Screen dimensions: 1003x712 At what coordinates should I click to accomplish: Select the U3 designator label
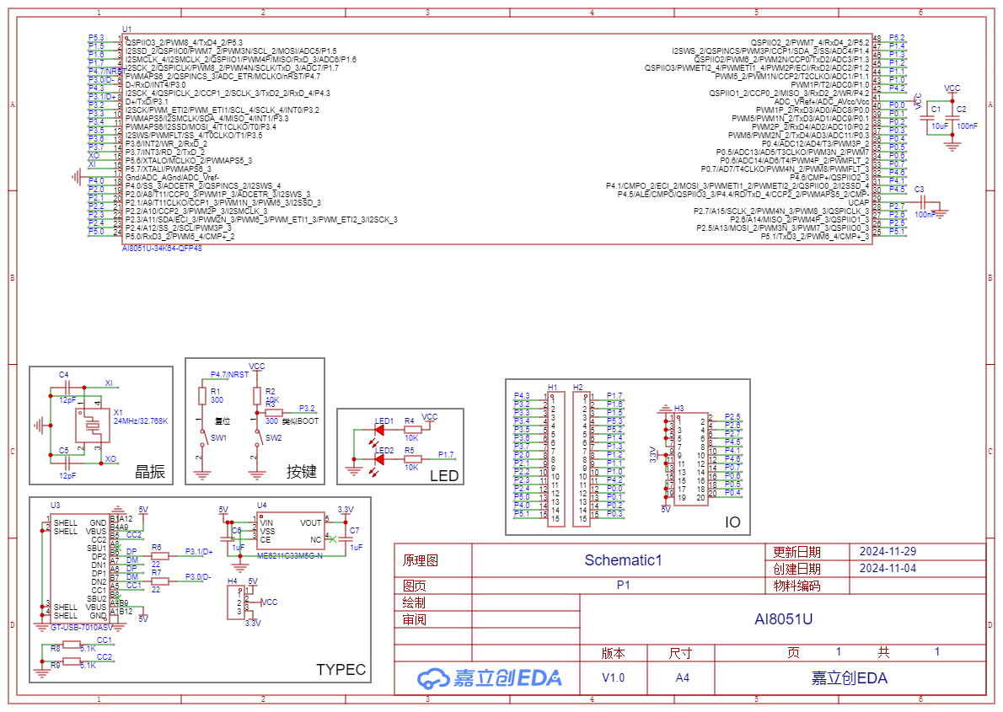point(55,506)
